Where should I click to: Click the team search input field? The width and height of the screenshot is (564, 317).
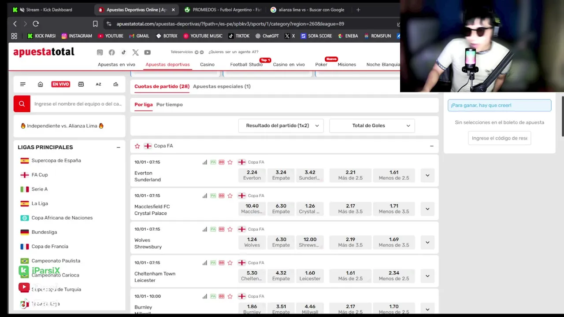click(78, 104)
